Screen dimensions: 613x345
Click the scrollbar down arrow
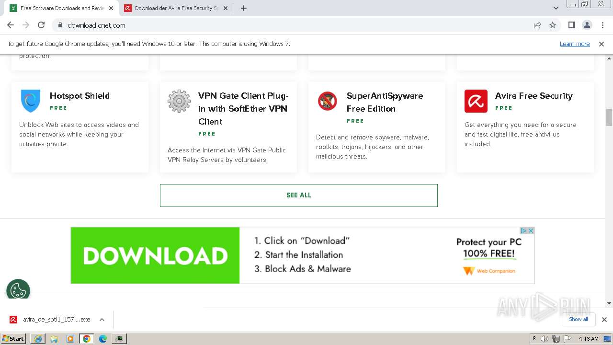(x=609, y=303)
